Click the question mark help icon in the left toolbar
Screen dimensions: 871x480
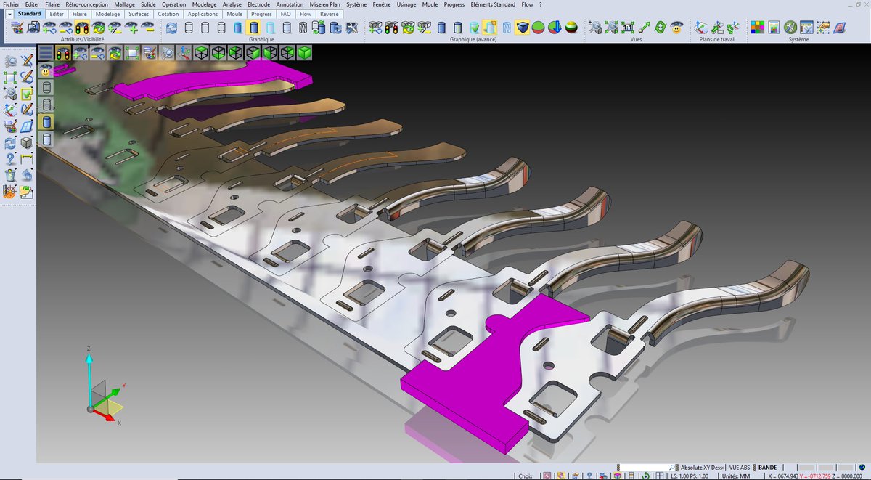click(x=10, y=158)
